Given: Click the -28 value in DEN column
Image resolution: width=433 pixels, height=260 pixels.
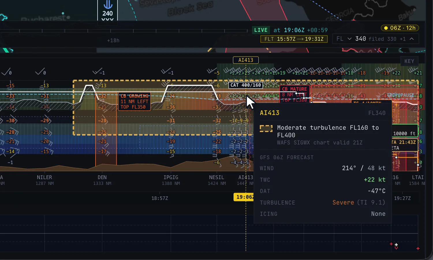Looking at the screenshot, I should point(102,120).
